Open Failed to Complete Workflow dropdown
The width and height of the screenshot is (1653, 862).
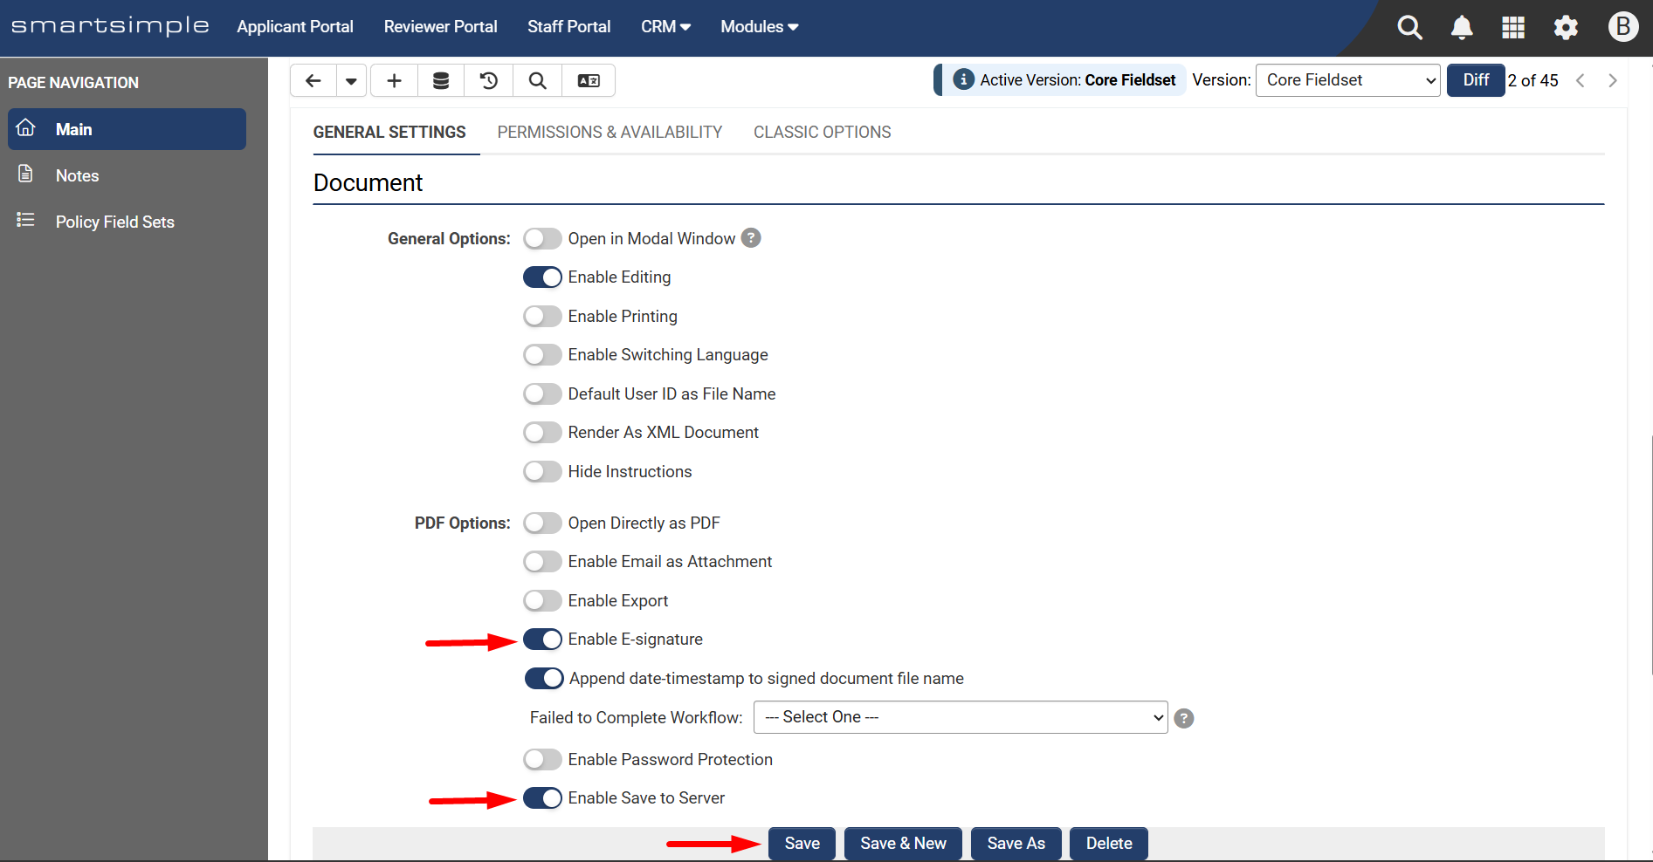961,717
